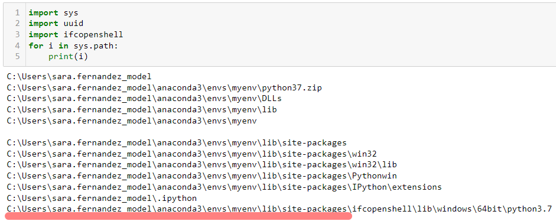This screenshot has width=556, height=221.
Task: Click the ifcopenshell 64bit python3.7 path line
Action: [x=279, y=209]
